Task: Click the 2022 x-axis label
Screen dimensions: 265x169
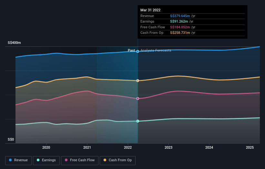Action: pos(128,147)
